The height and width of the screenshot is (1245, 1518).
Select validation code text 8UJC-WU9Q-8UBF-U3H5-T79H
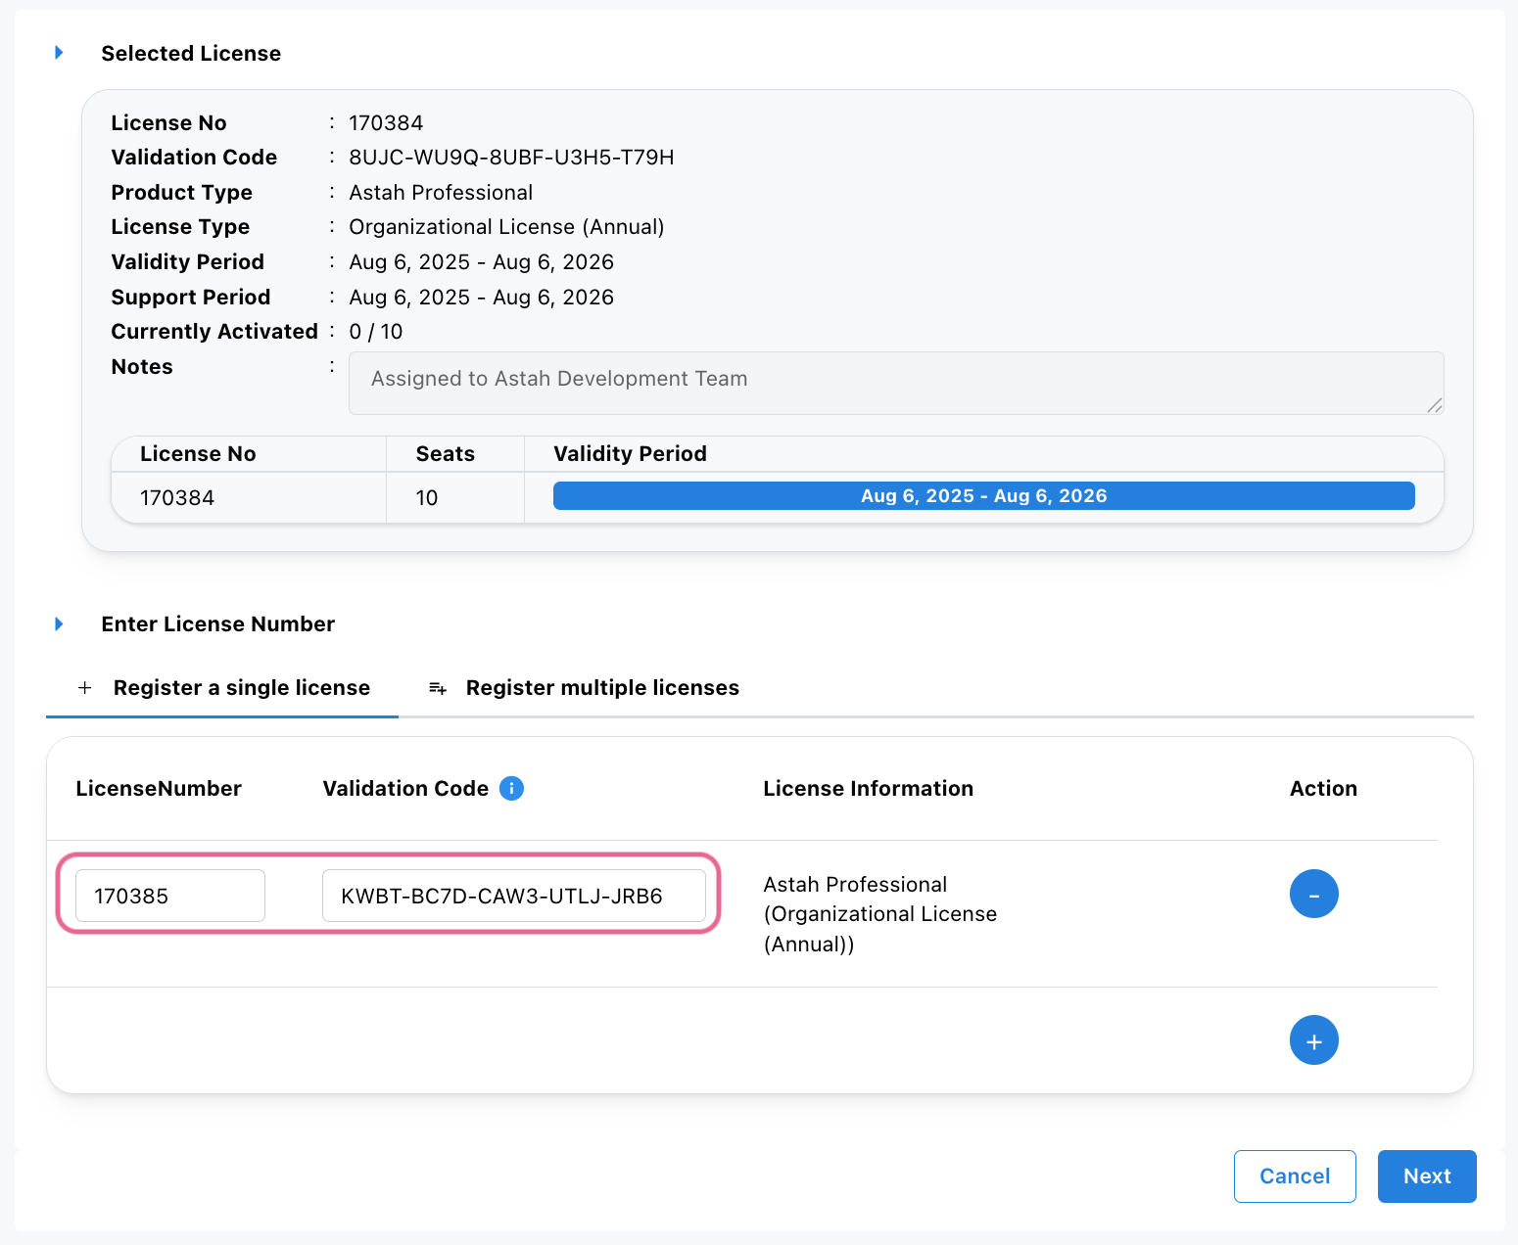511,158
